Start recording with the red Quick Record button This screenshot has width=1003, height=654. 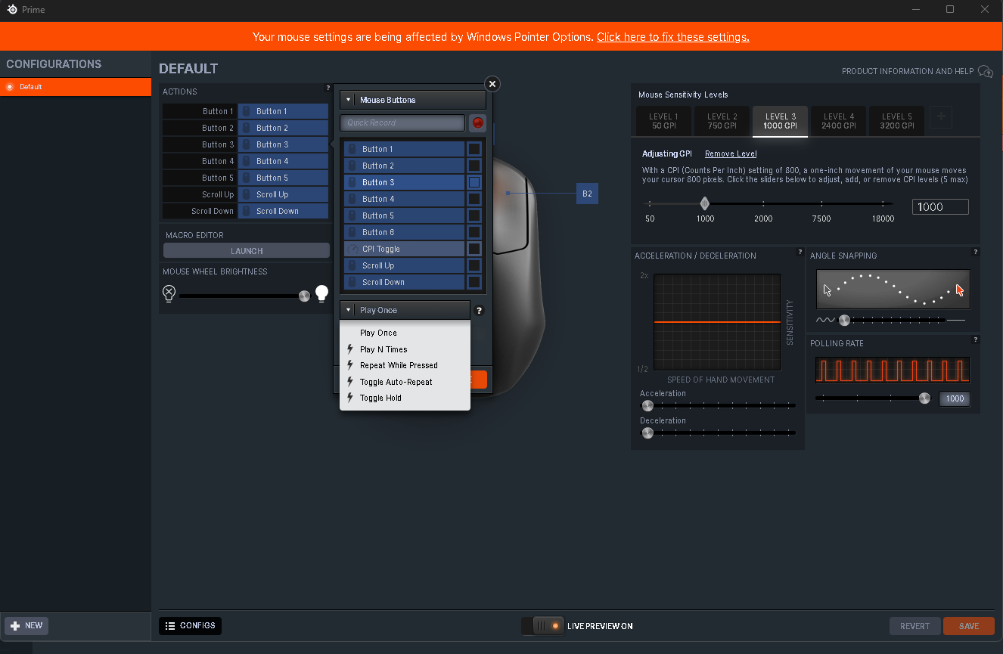pos(478,122)
